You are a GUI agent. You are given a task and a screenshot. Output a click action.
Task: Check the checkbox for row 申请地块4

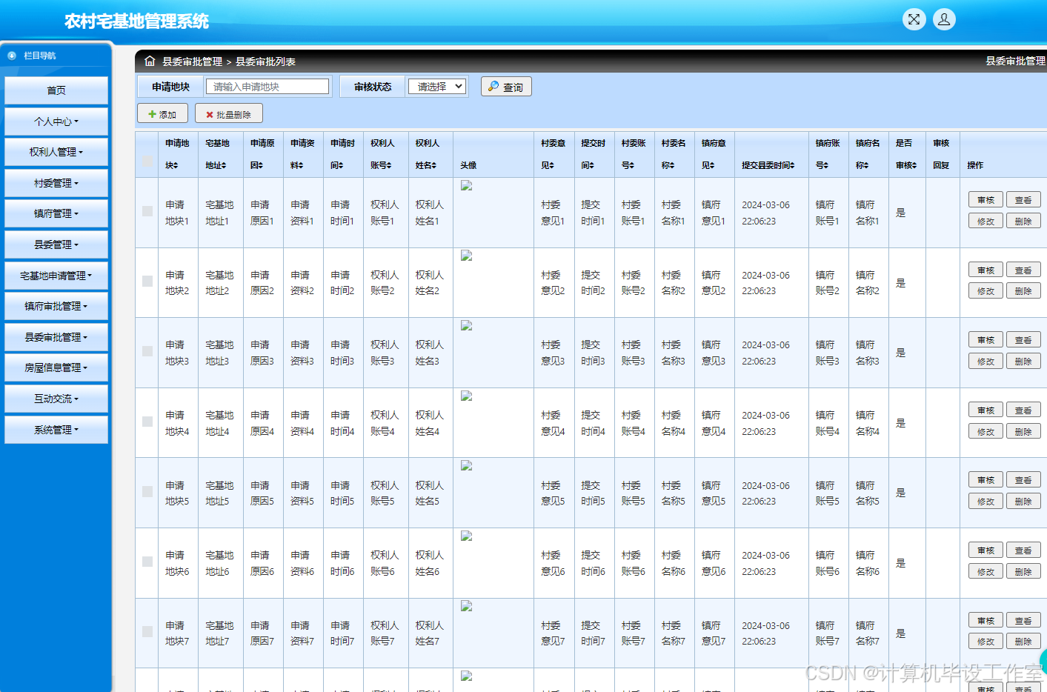(147, 422)
